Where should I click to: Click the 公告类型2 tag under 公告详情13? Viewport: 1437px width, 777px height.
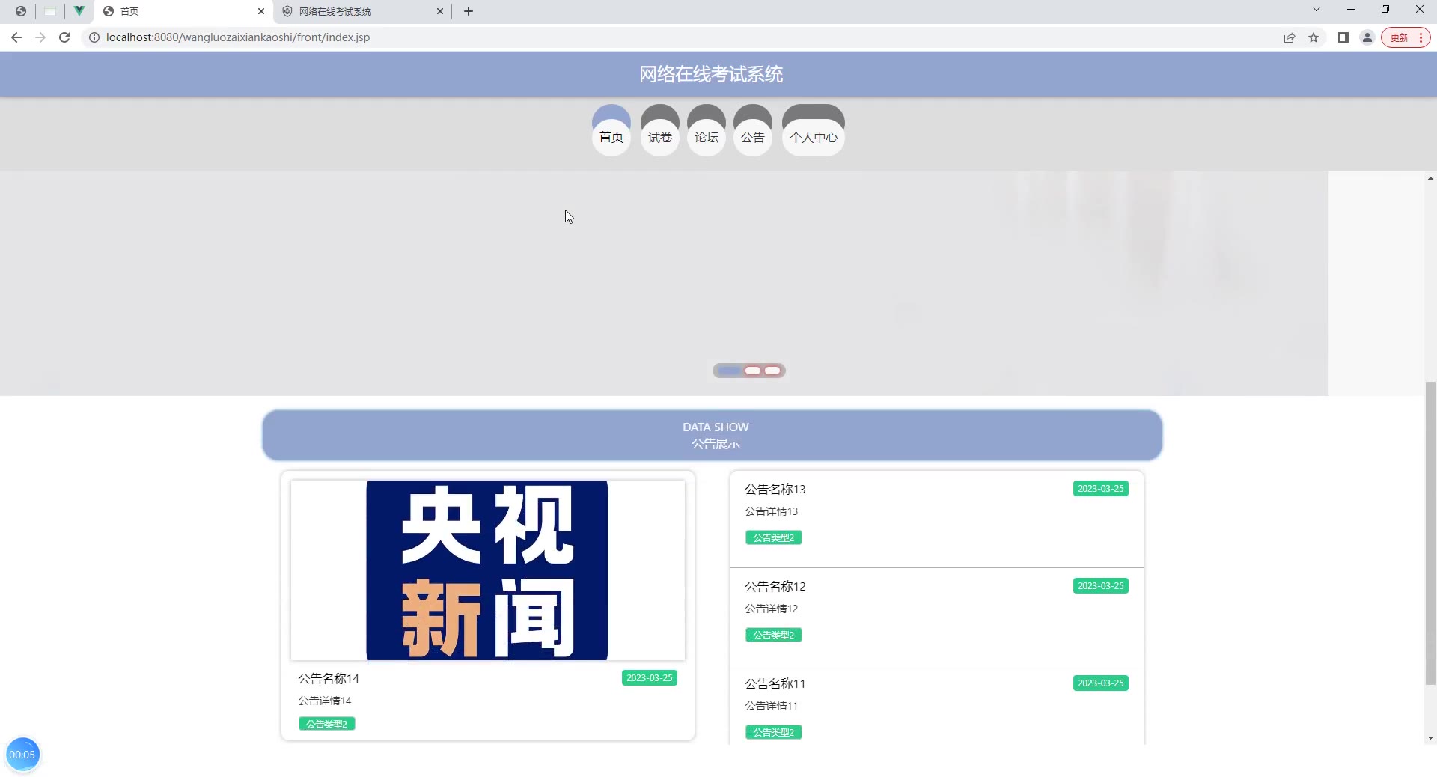point(774,537)
